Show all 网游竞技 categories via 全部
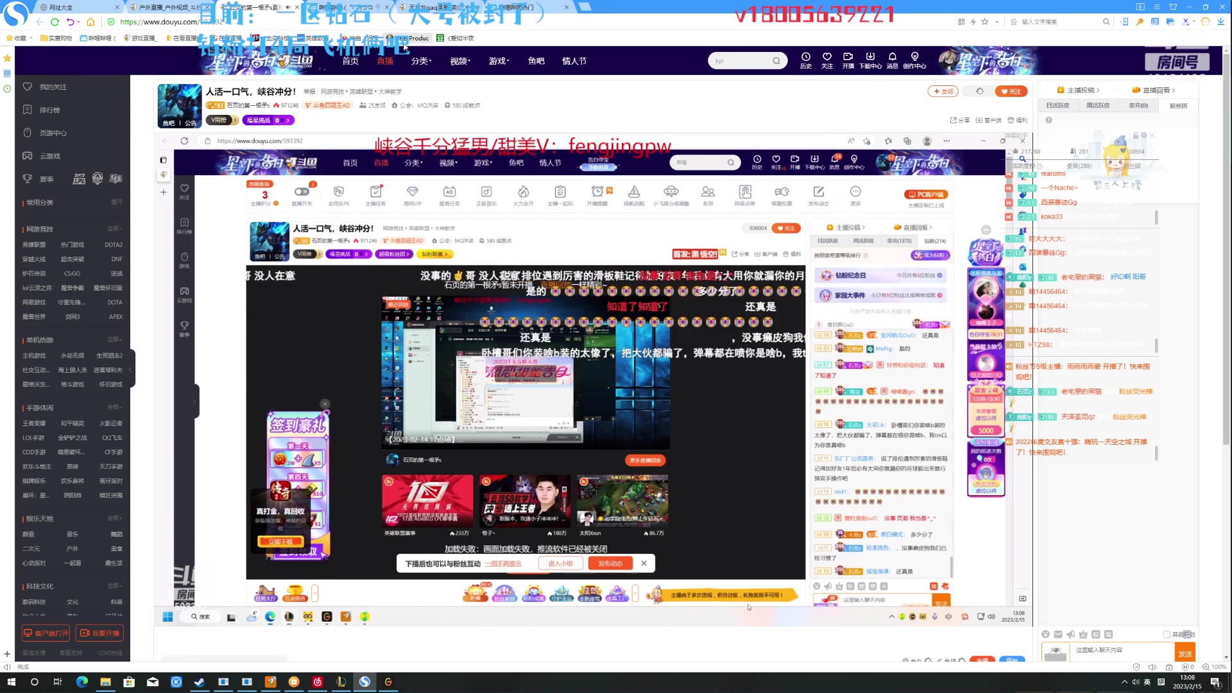The width and height of the screenshot is (1232, 693). (x=114, y=229)
